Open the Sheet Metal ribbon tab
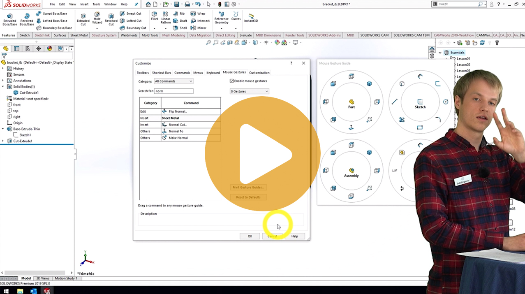This screenshot has width=525, height=294. [x=79, y=35]
